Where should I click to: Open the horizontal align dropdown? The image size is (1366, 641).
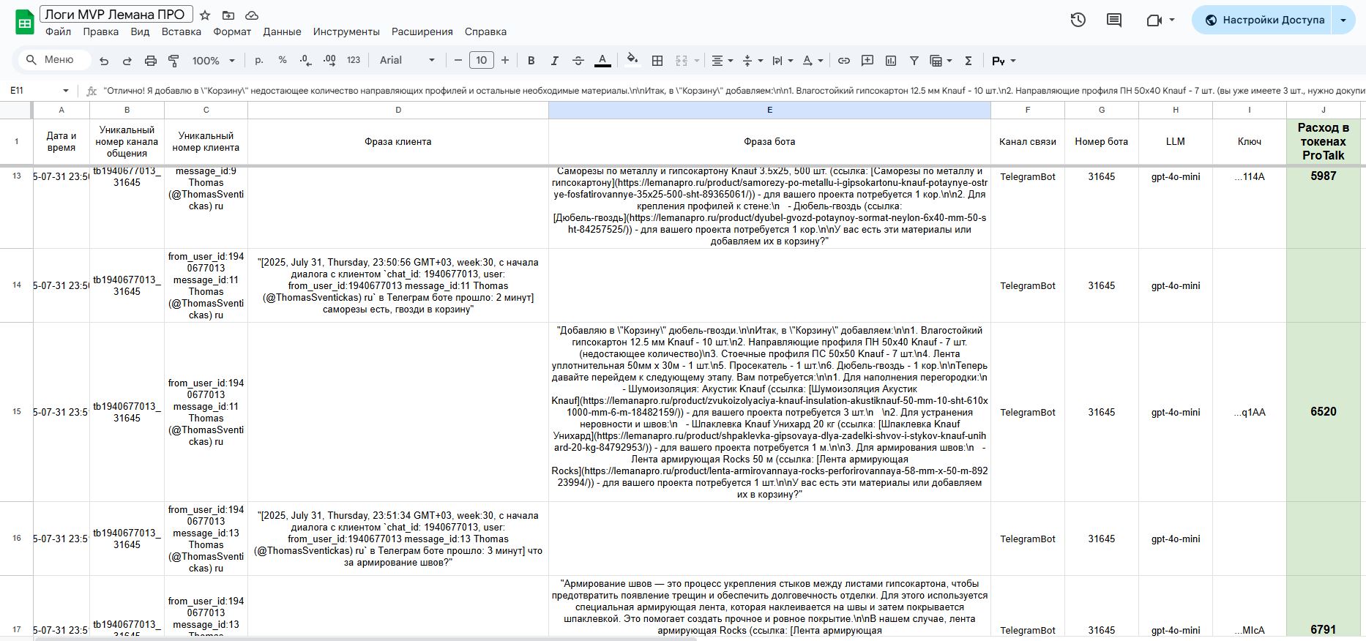tap(723, 60)
